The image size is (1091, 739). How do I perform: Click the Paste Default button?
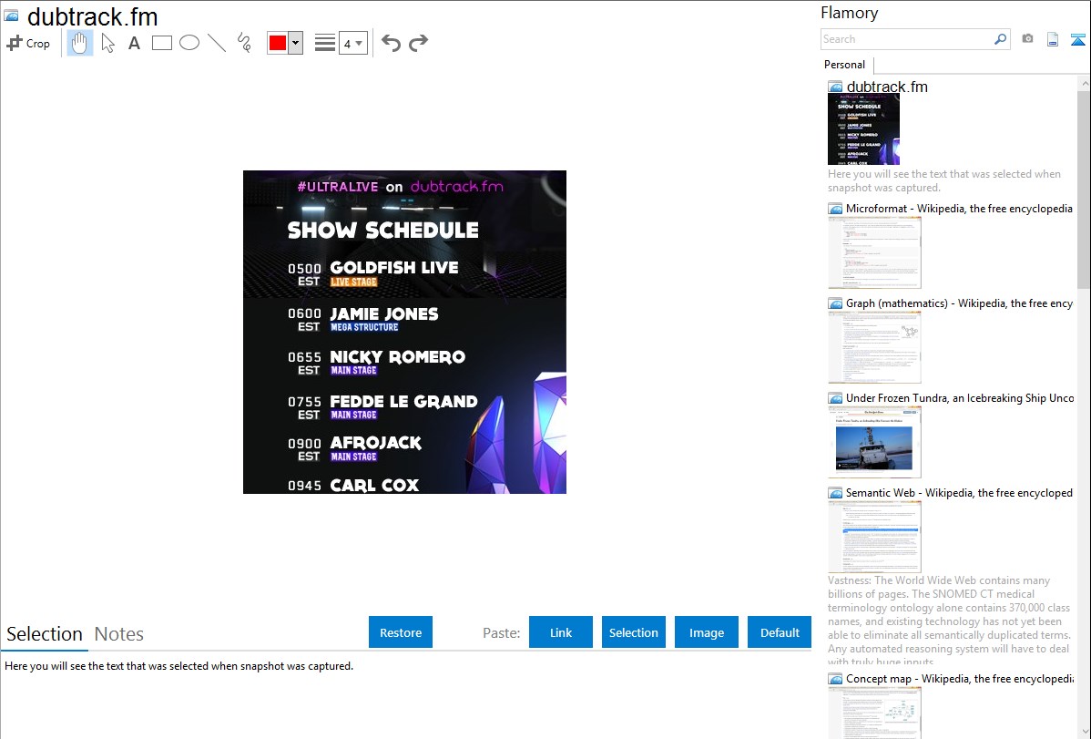click(x=780, y=632)
